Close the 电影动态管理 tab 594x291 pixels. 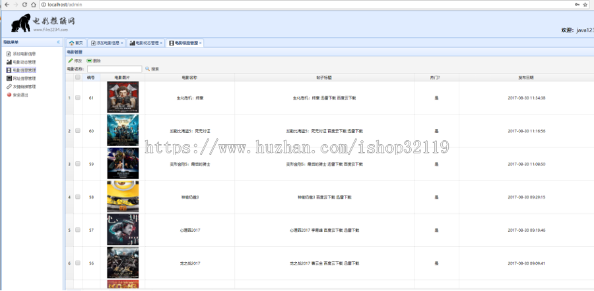[x=161, y=43]
